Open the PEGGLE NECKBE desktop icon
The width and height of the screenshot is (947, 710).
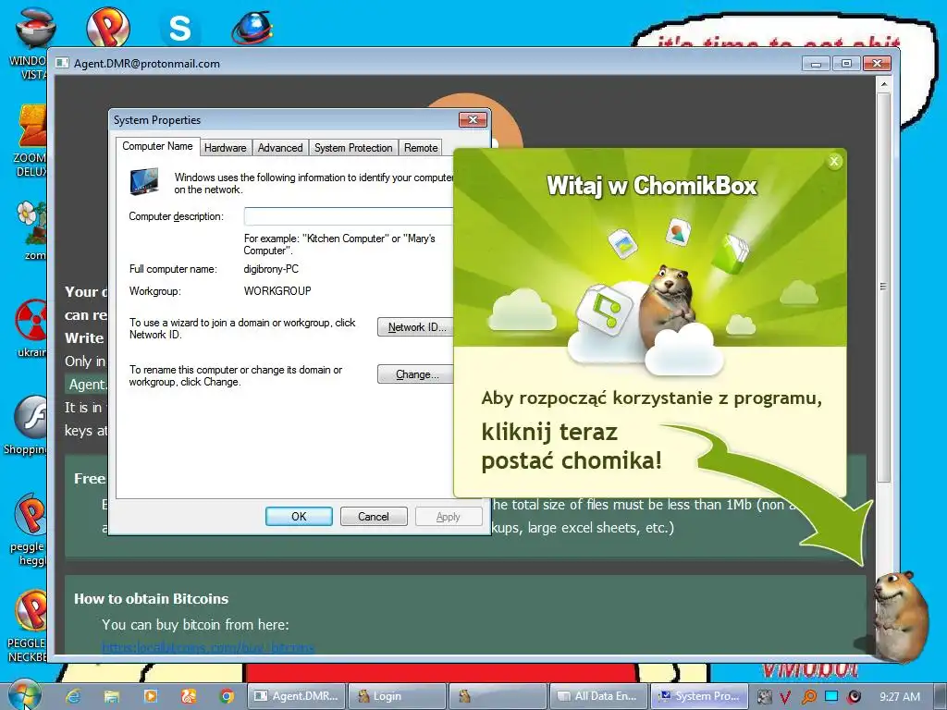click(x=28, y=626)
